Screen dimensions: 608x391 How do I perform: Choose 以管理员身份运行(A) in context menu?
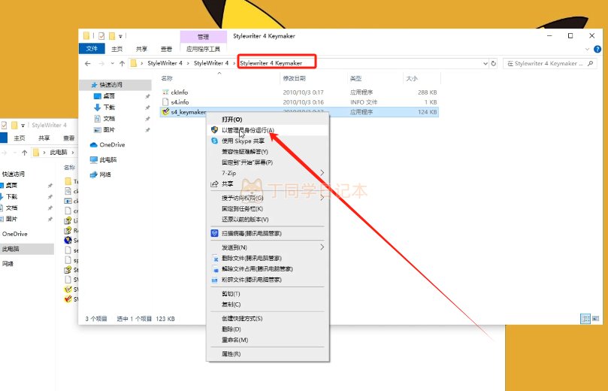268,130
